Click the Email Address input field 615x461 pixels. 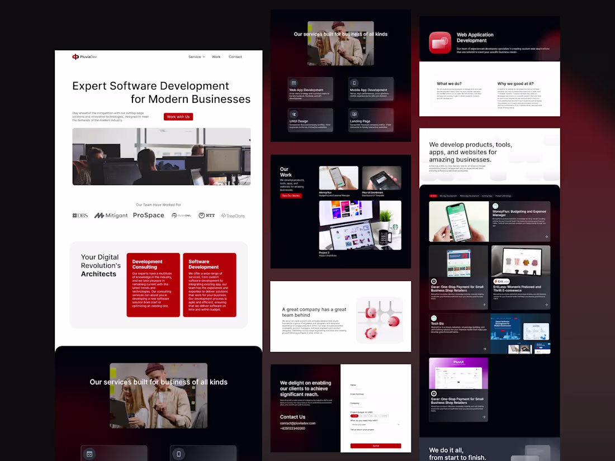click(x=376, y=398)
